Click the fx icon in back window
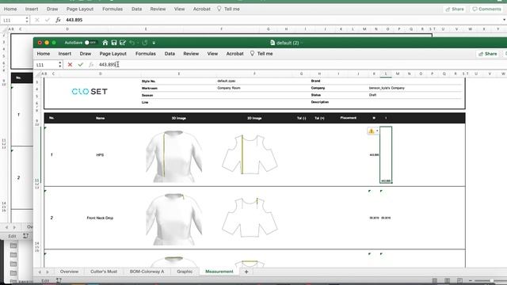Screen dimensions: 507x285 coord(58,20)
